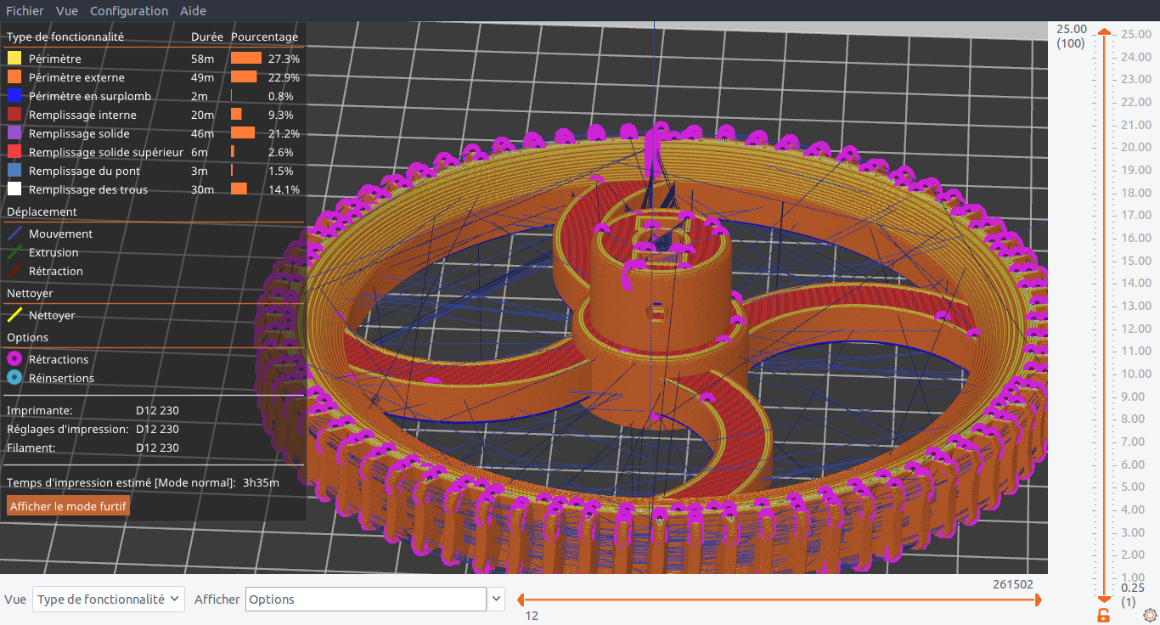Click the Remplissage du pont label
The height and width of the screenshot is (625, 1160).
coord(84,171)
